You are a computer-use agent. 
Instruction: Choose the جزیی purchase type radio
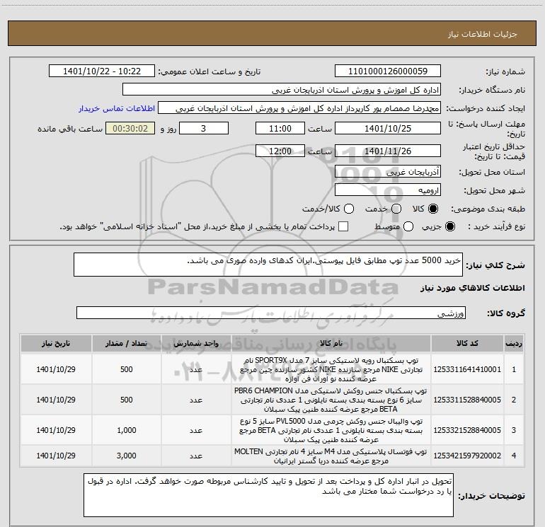tap(449, 226)
